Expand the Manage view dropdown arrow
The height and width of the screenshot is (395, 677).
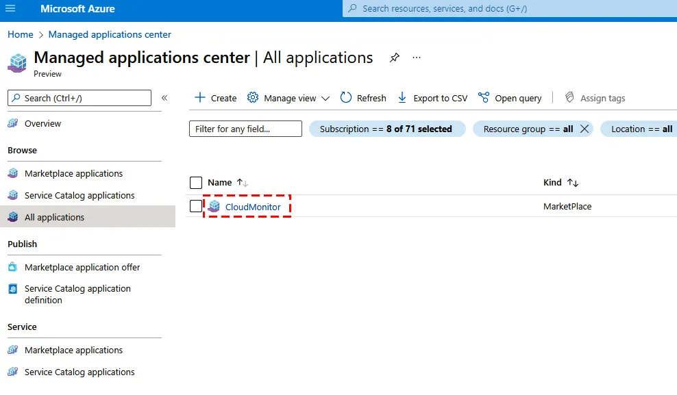[325, 99]
